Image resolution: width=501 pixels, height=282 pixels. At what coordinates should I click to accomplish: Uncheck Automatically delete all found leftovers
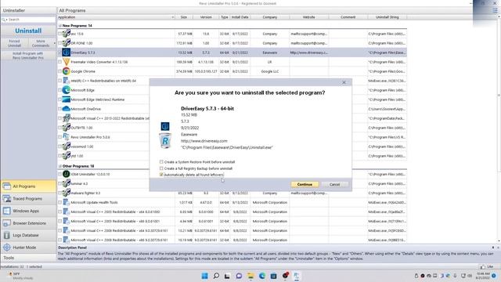[x=161, y=175]
